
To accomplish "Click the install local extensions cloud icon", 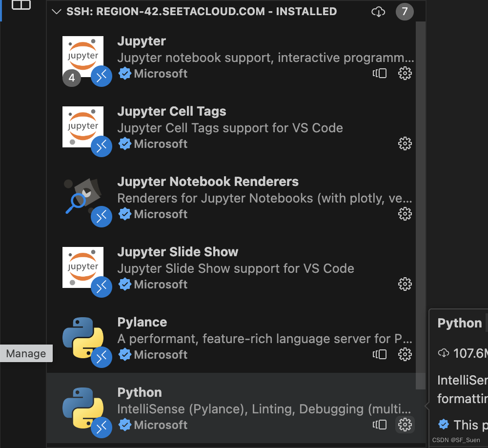I will (378, 12).
